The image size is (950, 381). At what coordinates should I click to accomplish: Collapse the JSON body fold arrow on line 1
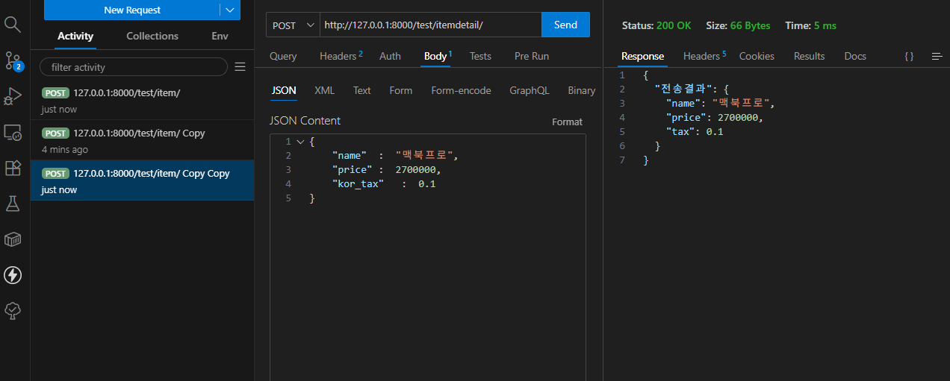point(300,142)
